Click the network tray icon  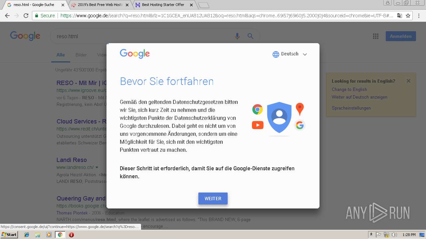386,235
